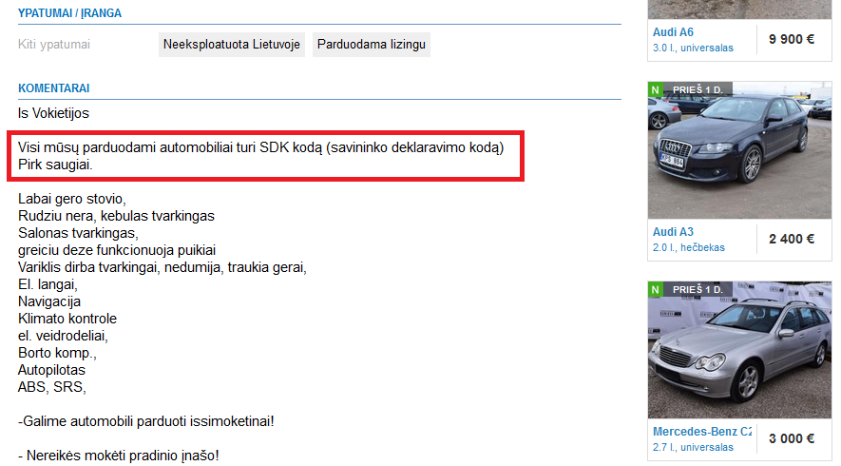841x466 pixels.
Task: Click the 'Variklis dirba tvarkingai' line
Action: point(162,267)
